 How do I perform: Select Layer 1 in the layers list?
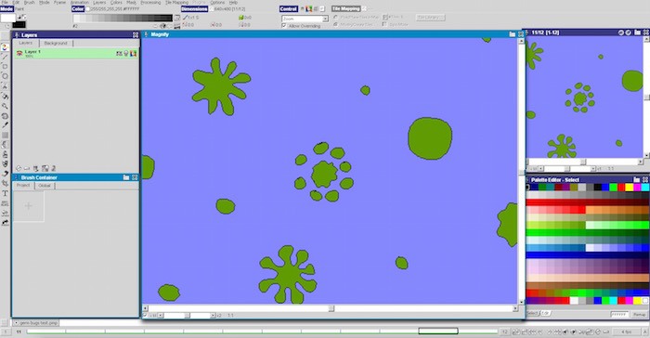coord(76,54)
